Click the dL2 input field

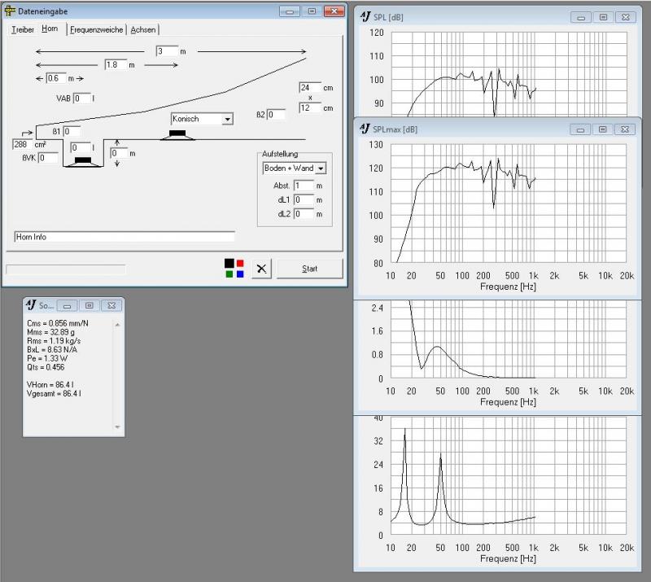[304, 214]
